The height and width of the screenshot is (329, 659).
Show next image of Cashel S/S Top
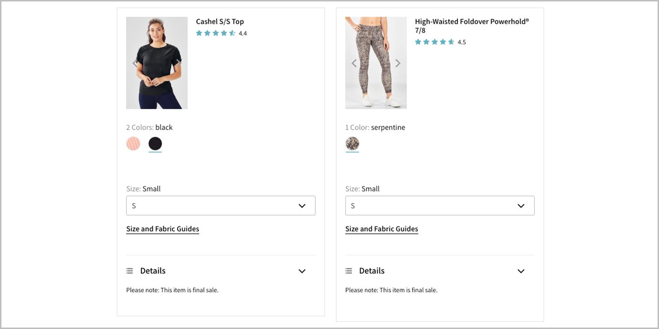pos(179,63)
